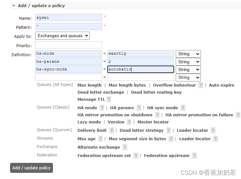Screen dimensions: 241x179
Task: Collapse the Add / update a policy section
Action: [x=41, y=6]
